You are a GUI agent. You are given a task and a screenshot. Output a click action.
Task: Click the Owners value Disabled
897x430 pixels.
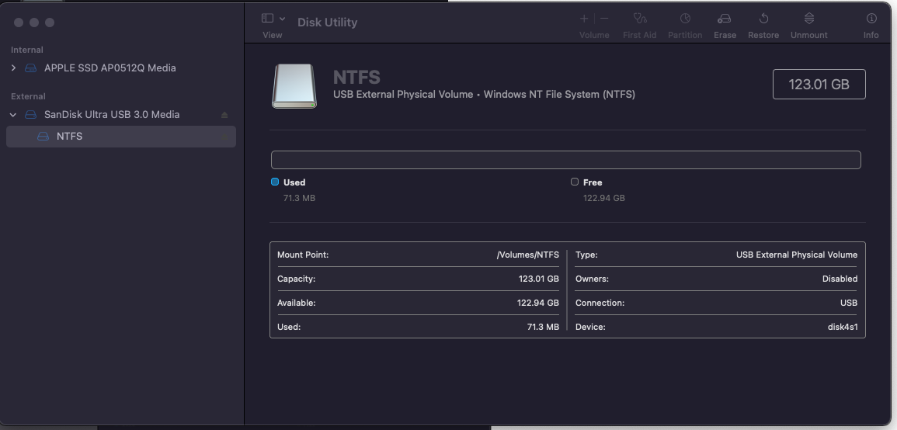[x=840, y=279]
